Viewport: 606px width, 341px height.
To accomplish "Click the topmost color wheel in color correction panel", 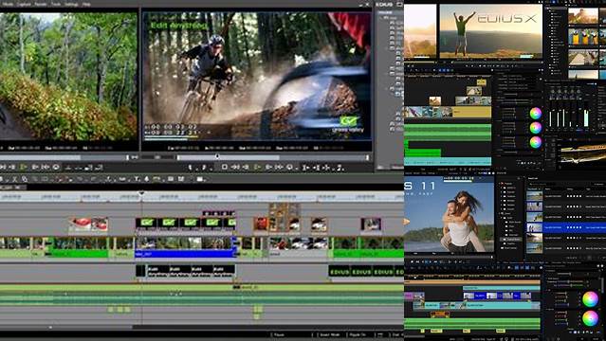I will point(535,113).
